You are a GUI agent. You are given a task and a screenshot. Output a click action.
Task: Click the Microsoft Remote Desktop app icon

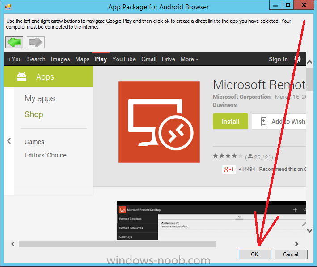(159, 122)
